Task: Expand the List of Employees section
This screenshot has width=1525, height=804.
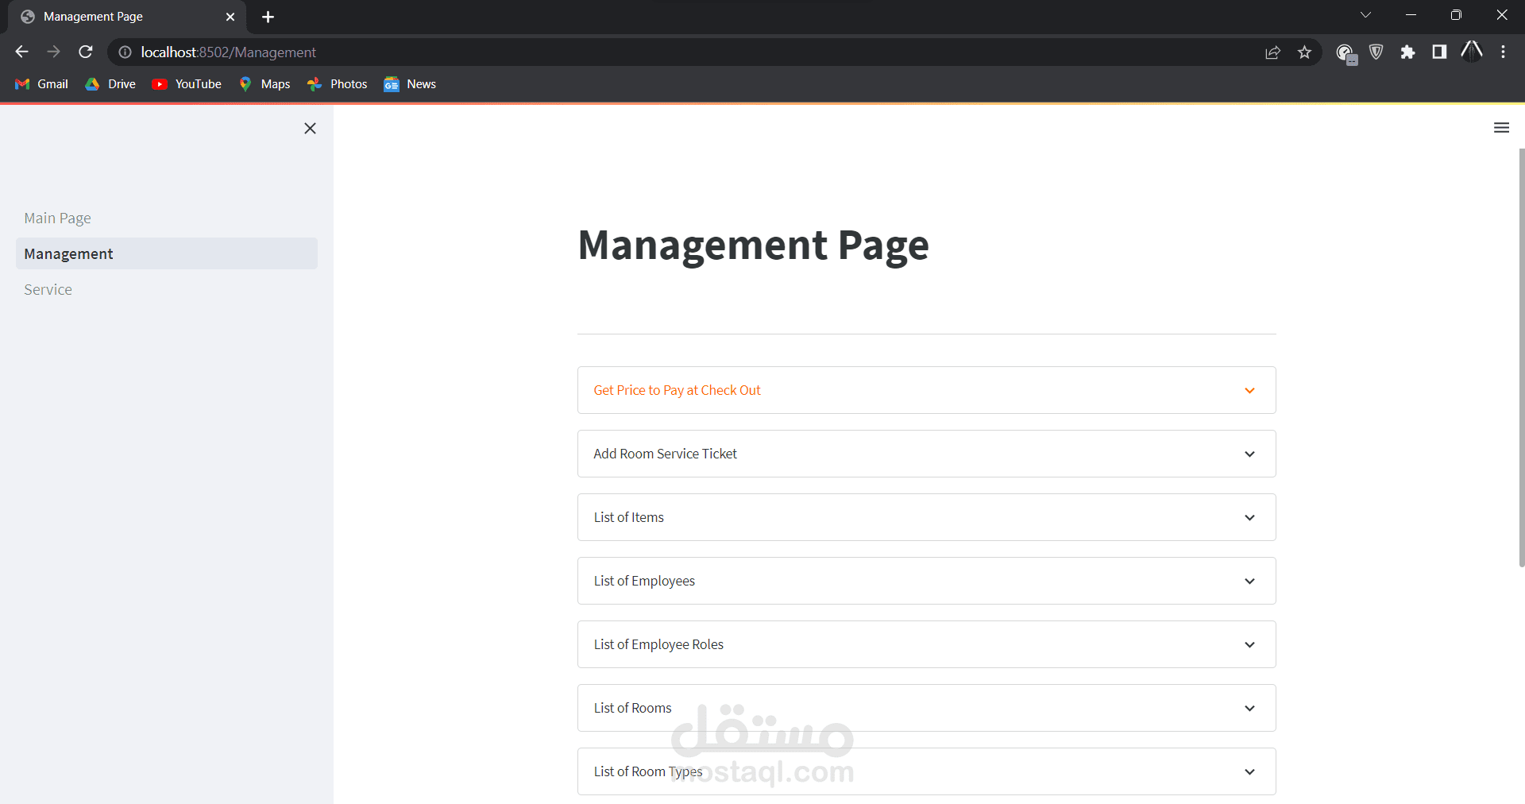Action: [x=926, y=581]
